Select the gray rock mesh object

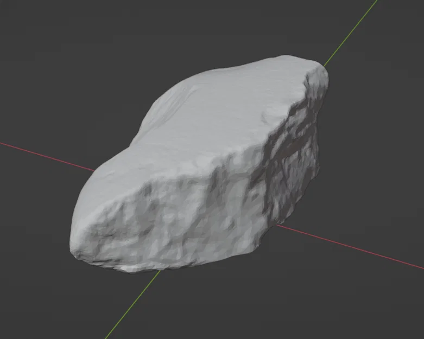click(x=199, y=165)
